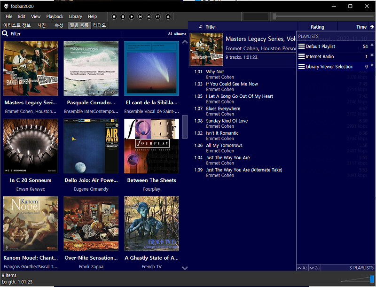Switch to 속성 tab
The height and width of the screenshot is (287, 376).
coord(59,25)
